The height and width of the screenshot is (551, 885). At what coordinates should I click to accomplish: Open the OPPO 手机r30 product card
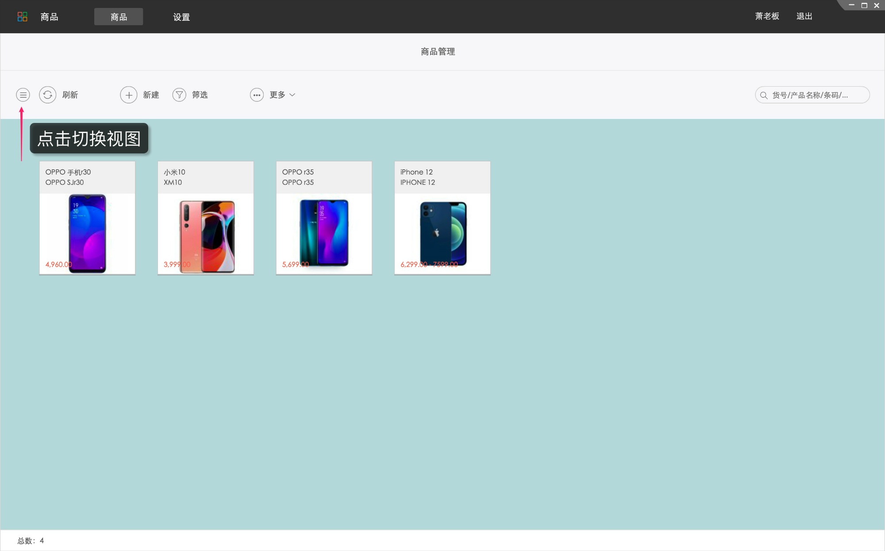point(87,218)
